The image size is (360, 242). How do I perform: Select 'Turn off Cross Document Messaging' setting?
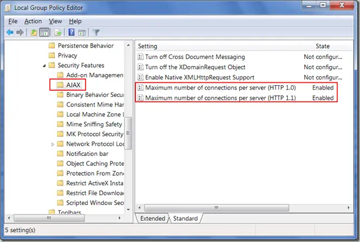pyautogui.click(x=195, y=57)
